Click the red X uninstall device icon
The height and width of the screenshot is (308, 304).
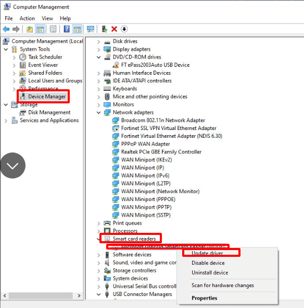coord(114,29)
